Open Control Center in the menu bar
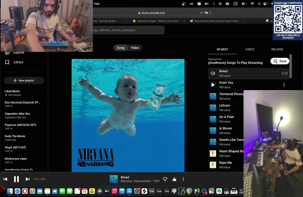 265,4
